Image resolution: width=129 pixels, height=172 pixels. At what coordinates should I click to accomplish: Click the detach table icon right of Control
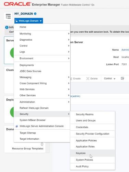point(122,78)
